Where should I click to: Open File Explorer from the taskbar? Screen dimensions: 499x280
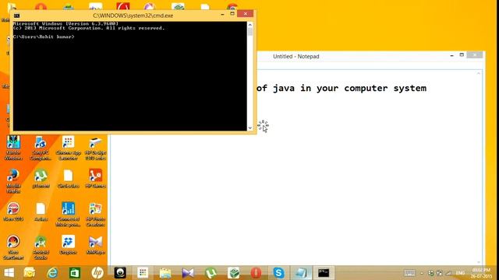pos(165,273)
